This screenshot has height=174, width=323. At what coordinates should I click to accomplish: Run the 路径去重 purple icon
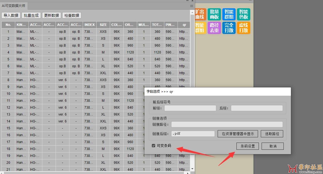(214, 28)
